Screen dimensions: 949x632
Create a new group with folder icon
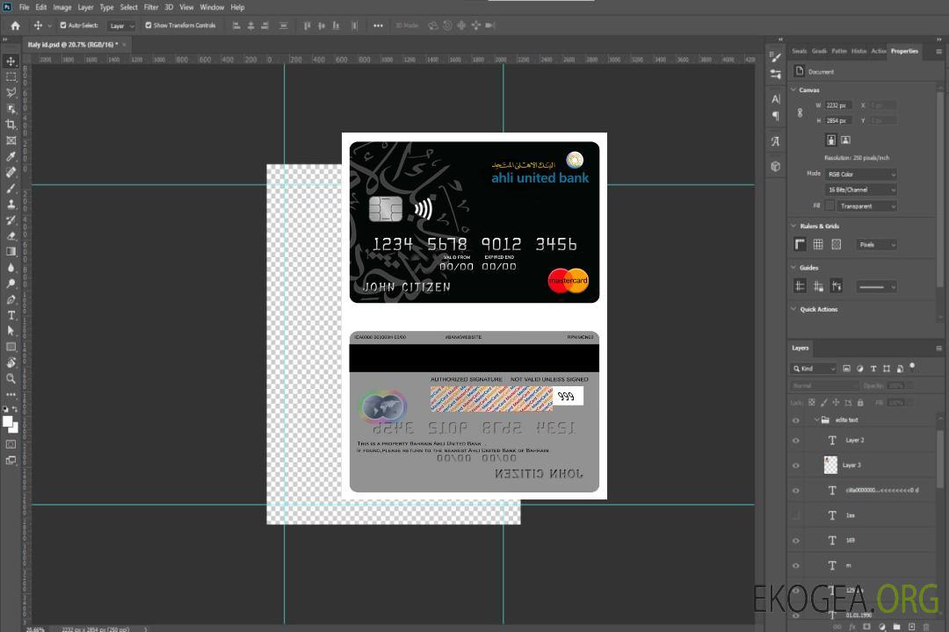pos(896,627)
